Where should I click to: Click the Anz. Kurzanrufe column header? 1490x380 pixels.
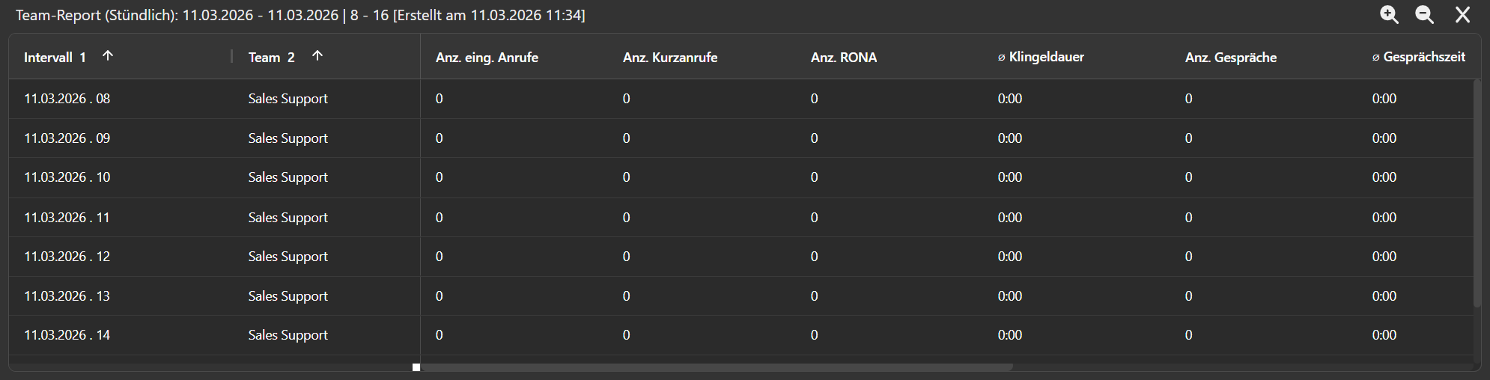670,58
